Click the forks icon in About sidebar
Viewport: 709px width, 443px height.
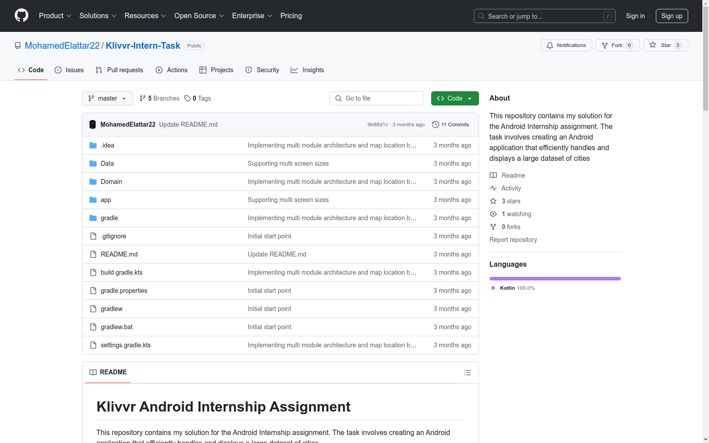(493, 227)
